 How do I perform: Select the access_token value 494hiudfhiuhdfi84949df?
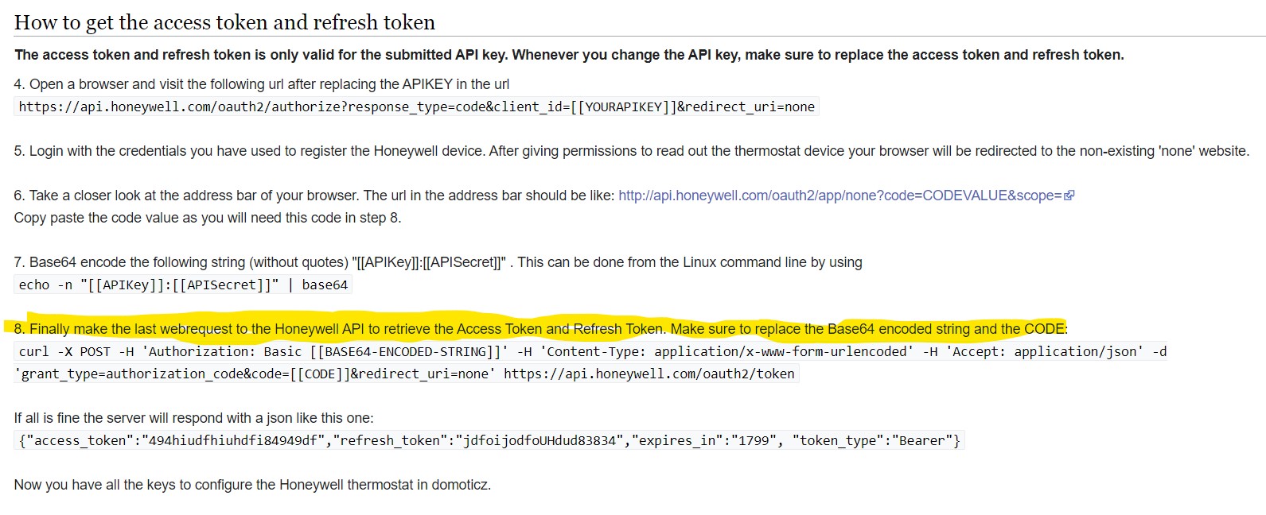coord(233,440)
